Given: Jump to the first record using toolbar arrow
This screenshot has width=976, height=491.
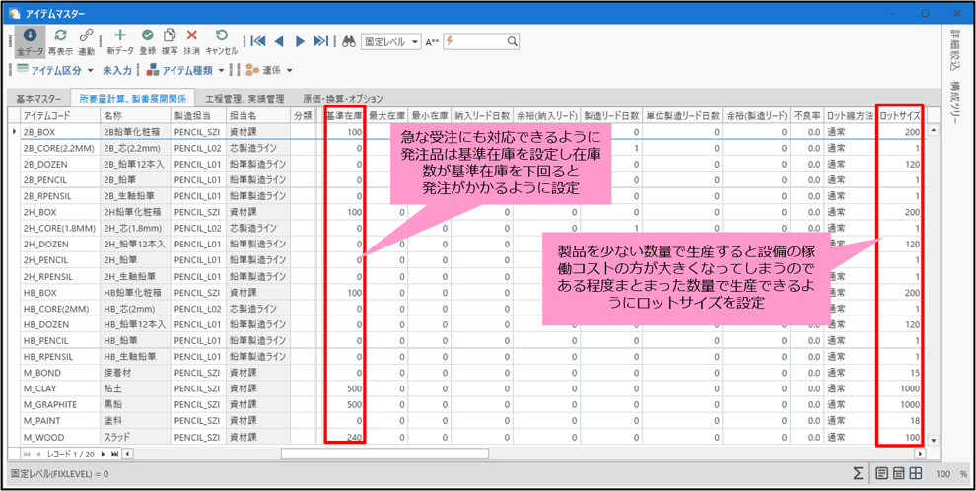Looking at the screenshot, I should (258, 41).
